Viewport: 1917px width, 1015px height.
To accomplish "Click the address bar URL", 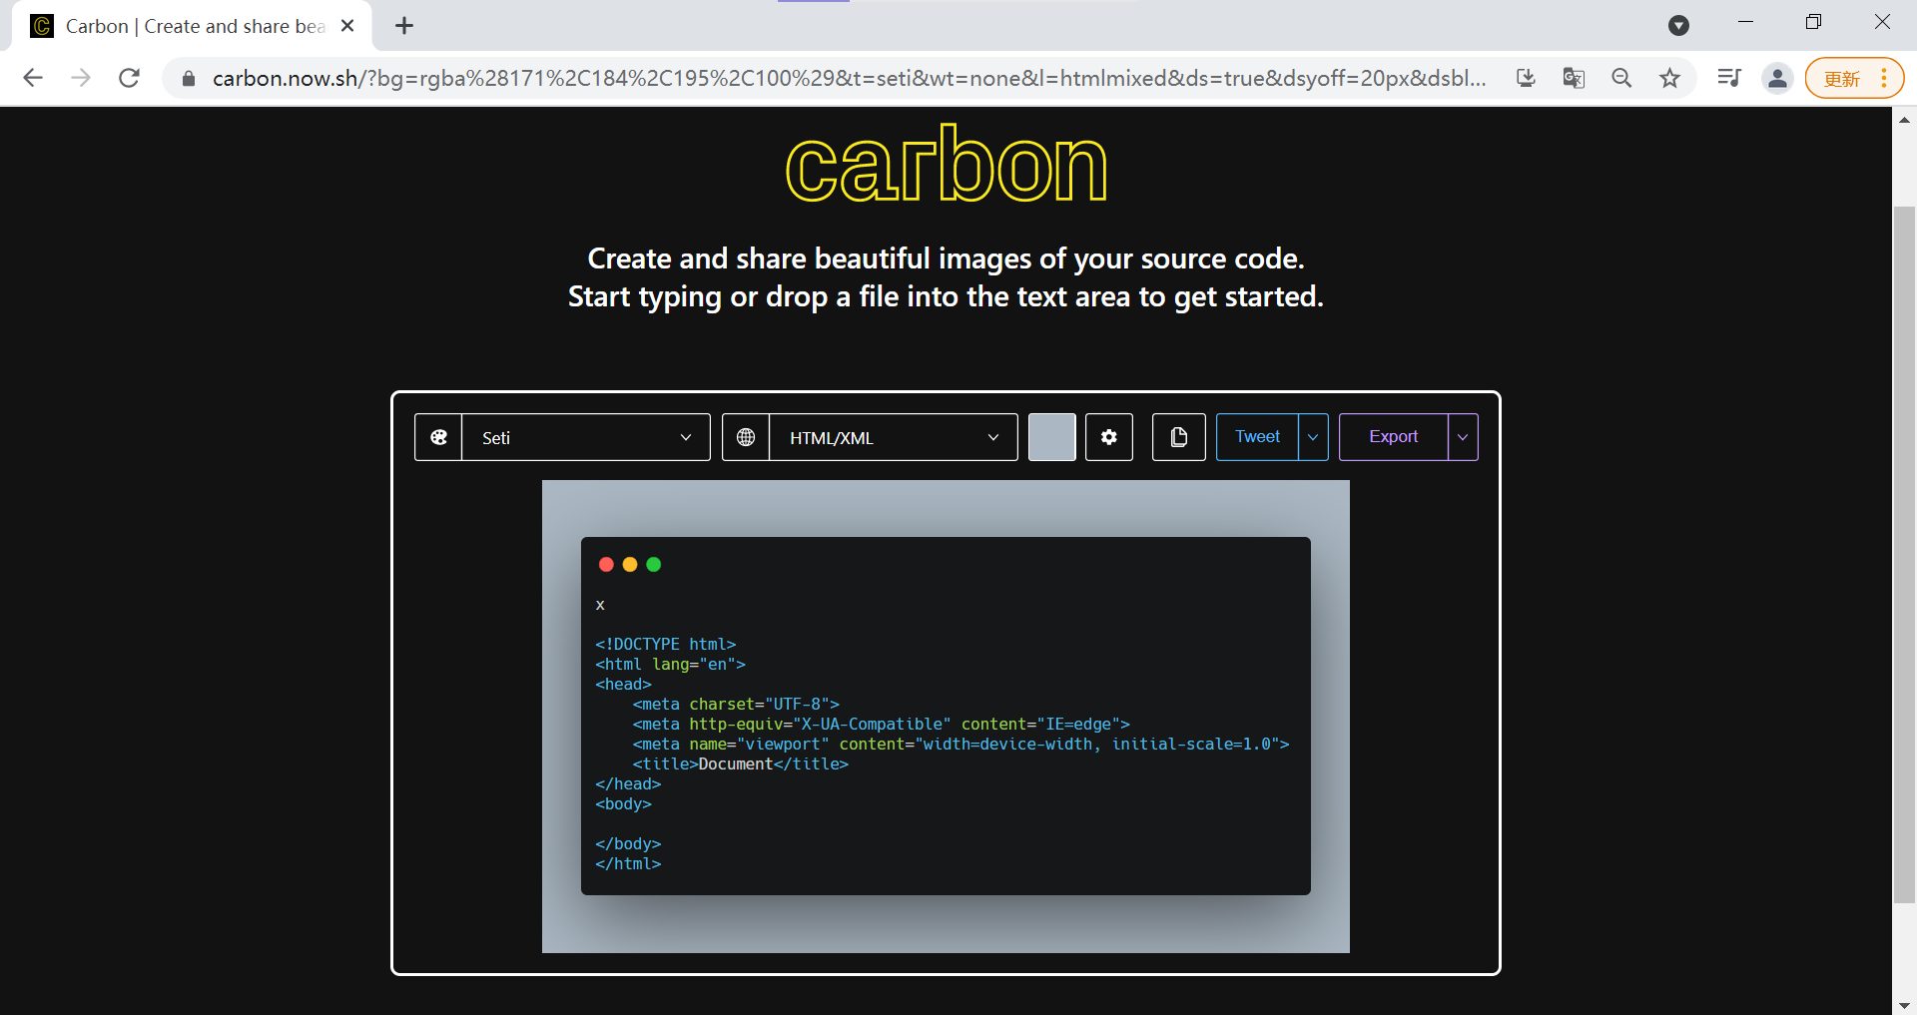I will (849, 78).
